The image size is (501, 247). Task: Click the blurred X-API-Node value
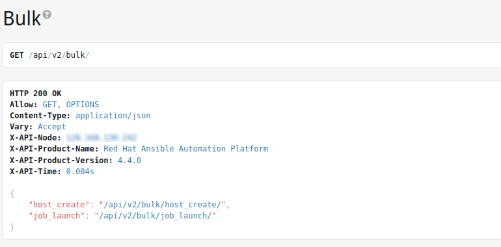click(x=102, y=138)
